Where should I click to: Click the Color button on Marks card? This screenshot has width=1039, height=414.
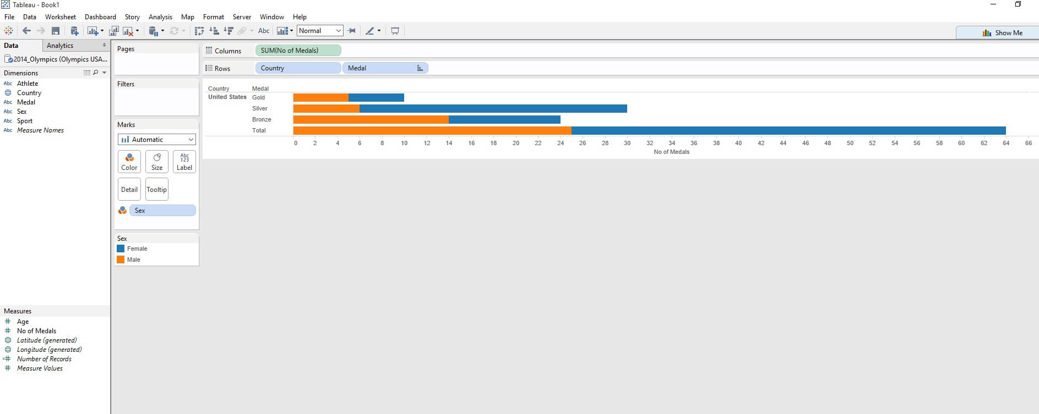(129, 162)
